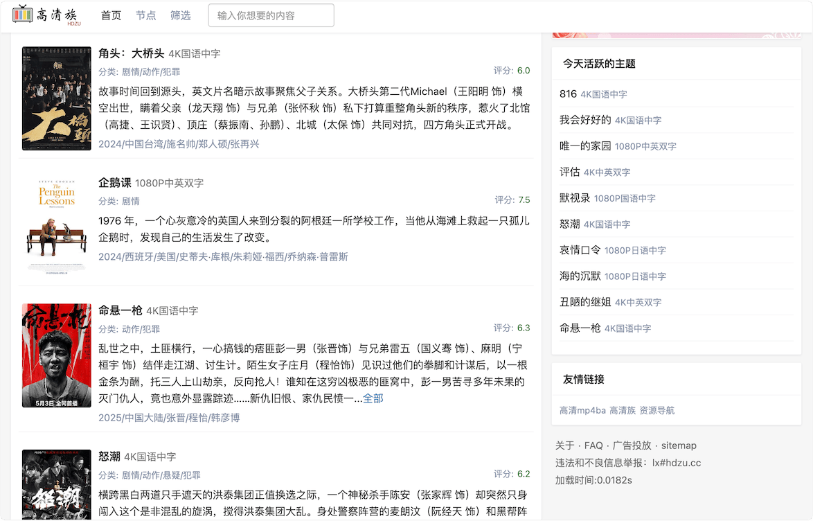813x521 pixels.
Task: Click the report email lx#hdzu.cc
Action: (677, 463)
